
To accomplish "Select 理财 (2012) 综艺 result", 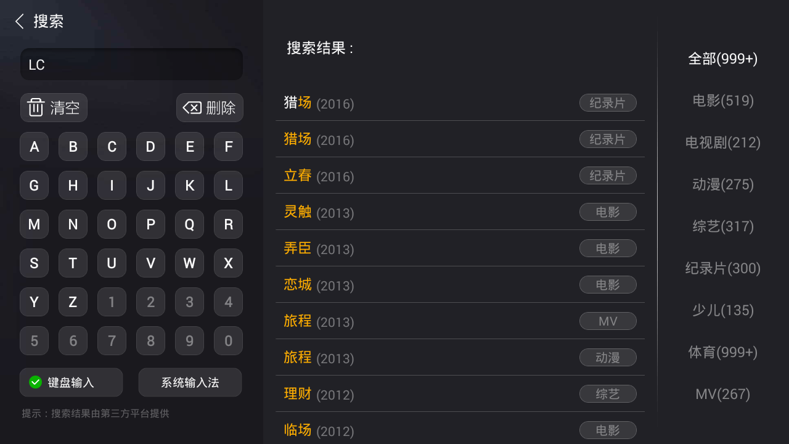I will click(x=319, y=393).
